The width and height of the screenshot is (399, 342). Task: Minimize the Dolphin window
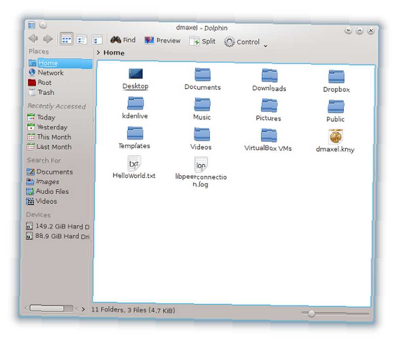pos(348,31)
